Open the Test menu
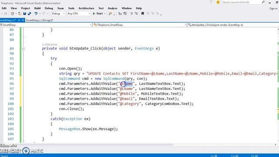 (101, 8)
